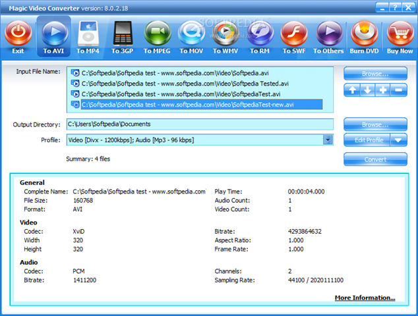Open the More Information link
This screenshot has height=316, width=418.
[x=365, y=298]
